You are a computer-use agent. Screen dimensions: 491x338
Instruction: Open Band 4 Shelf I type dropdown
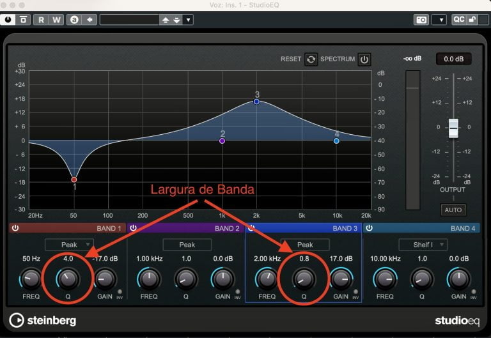[423, 245]
